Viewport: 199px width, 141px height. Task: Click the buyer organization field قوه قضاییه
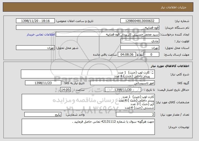click(x=88, y=28)
